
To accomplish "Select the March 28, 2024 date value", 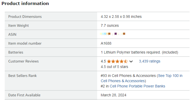I will [113, 95].
